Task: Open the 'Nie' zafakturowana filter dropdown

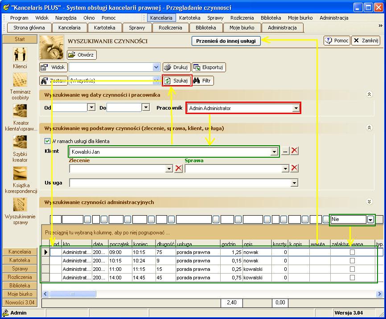Action: pyautogui.click(x=370, y=219)
